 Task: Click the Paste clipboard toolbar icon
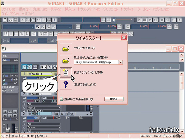click(33, 20)
